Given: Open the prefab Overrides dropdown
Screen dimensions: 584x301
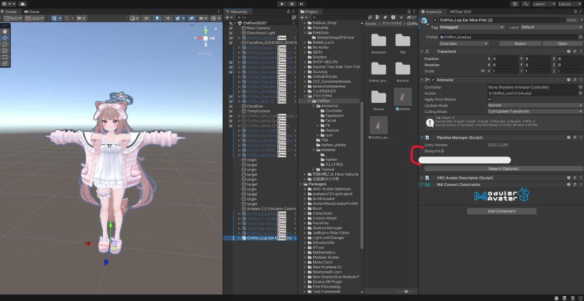Looking at the screenshot, I should point(464,44).
